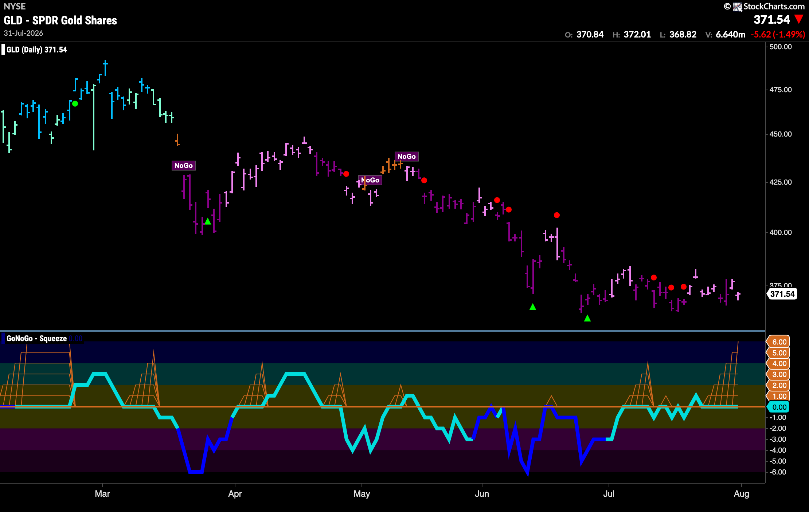
Task: Click the current price tag 371.54 on axis
Action: [x=782, y=294]
